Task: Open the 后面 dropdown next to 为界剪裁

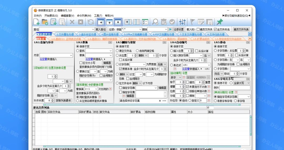Action: 162,64
